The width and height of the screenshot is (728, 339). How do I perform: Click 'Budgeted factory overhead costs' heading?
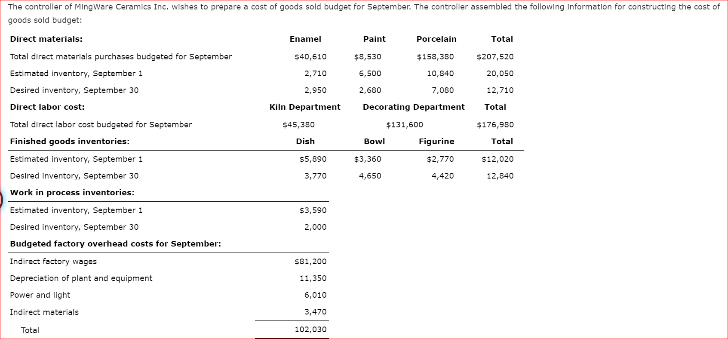pyautogui.click(x=116, y=244)
